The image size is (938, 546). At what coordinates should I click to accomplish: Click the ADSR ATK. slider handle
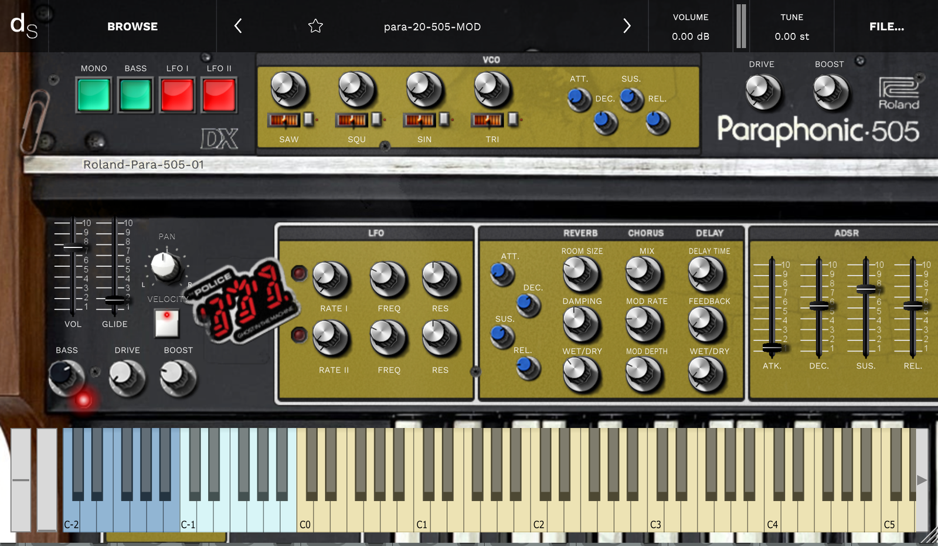[x=772, y=348]
